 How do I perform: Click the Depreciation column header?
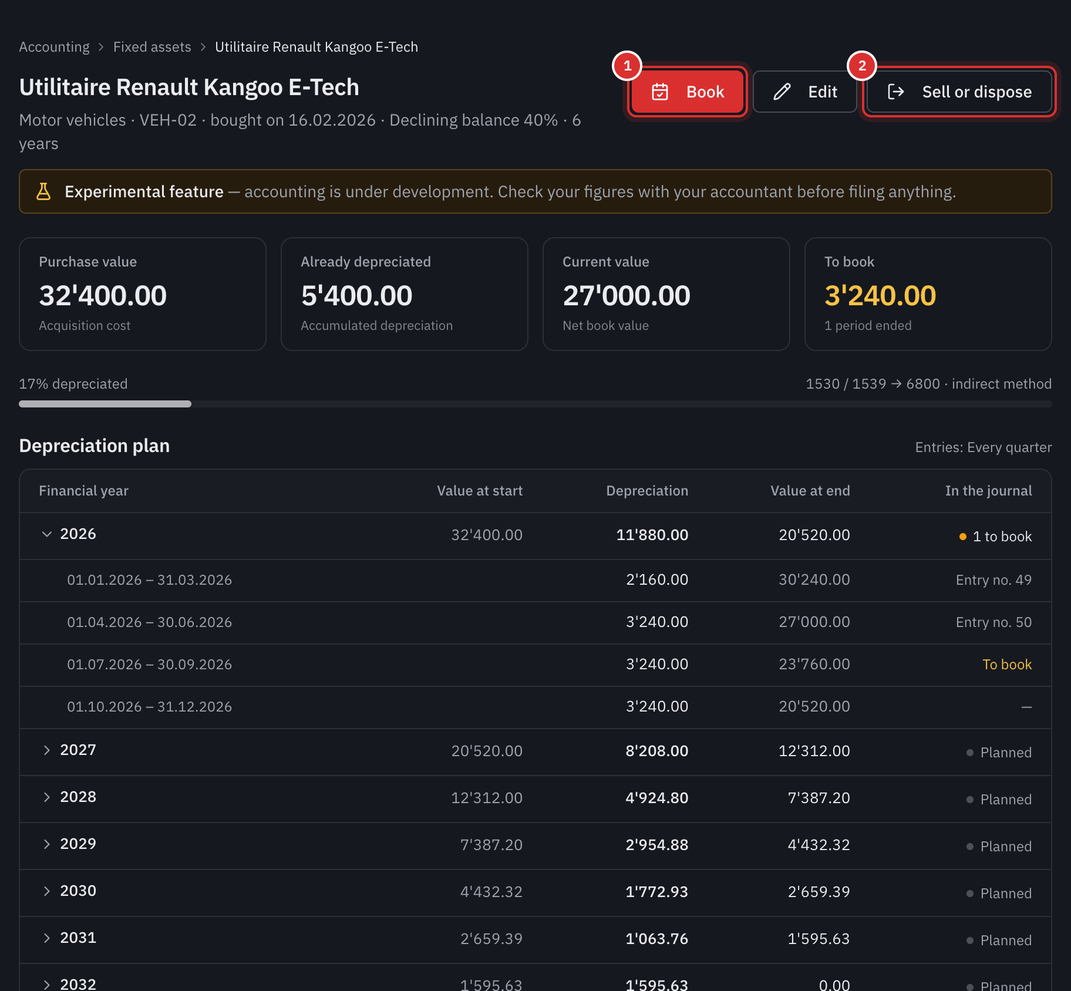tap(647, 491)
